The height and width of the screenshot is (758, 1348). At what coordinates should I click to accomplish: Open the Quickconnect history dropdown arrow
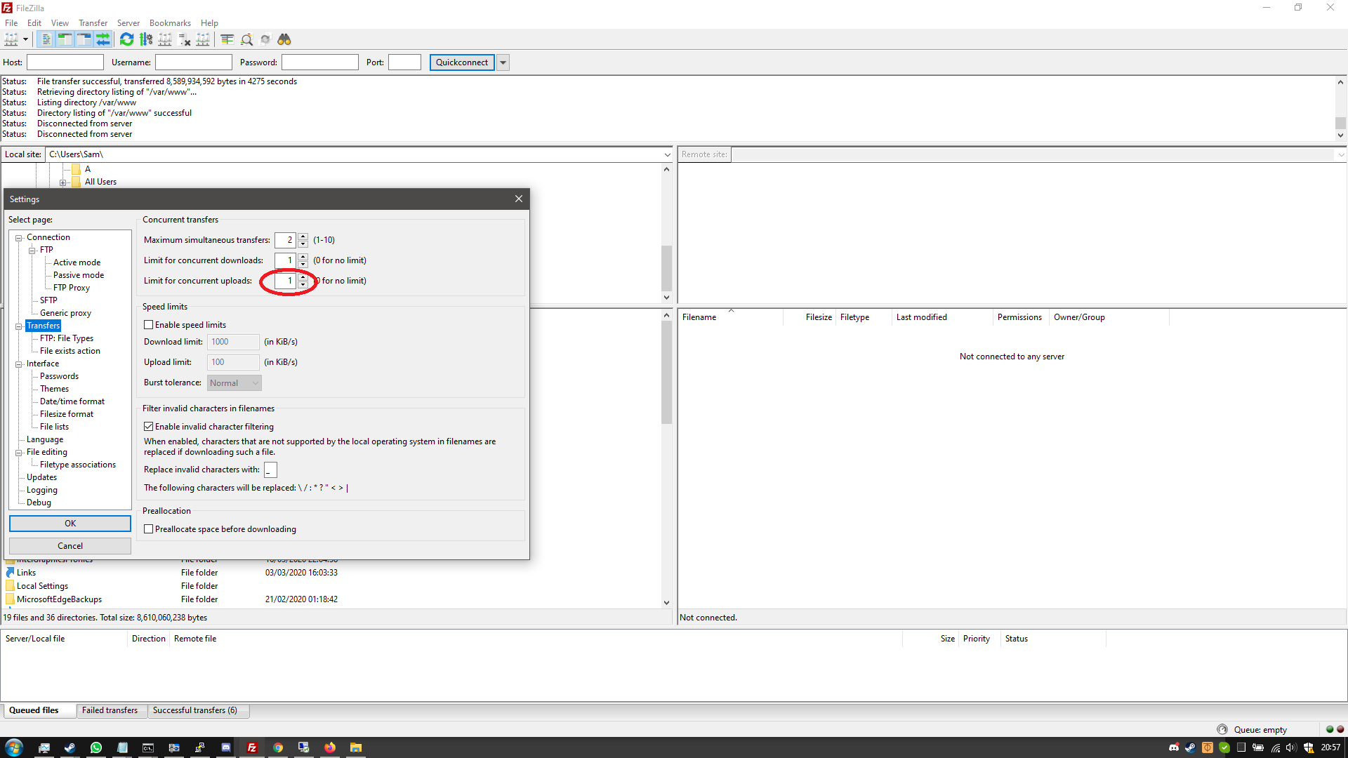point(503,62)
